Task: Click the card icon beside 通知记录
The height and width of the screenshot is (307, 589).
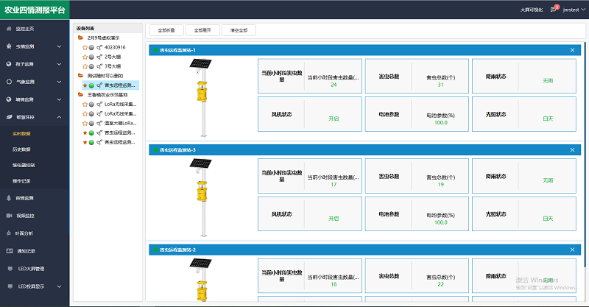Action: tap(10, 250)
